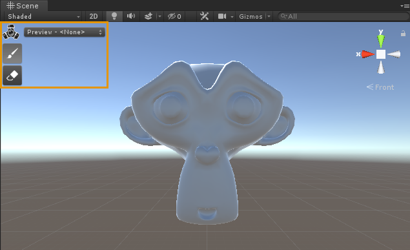Select the eraser tool
The image size is (410, 250).
click(12, 76)
